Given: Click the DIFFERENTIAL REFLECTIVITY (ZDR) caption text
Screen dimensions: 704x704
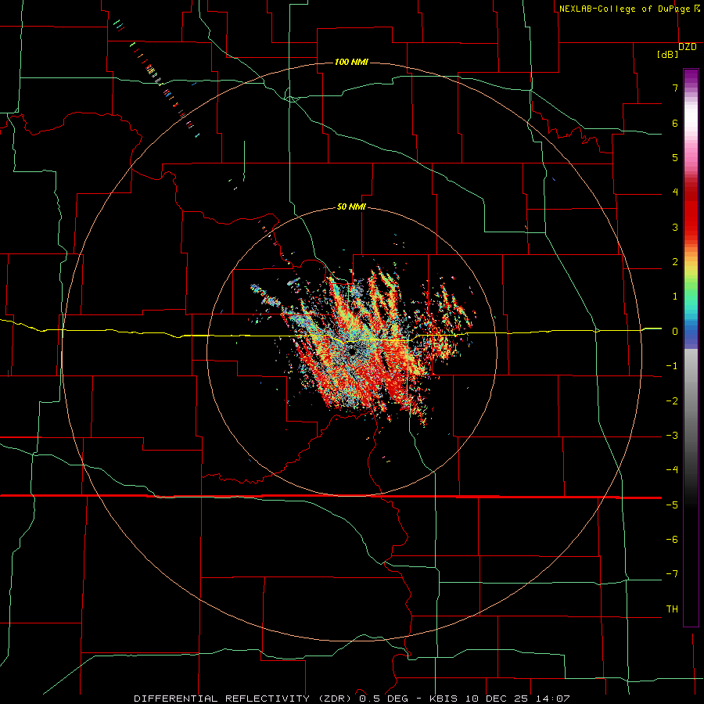Looking at the screenshot, I should 244,699.
